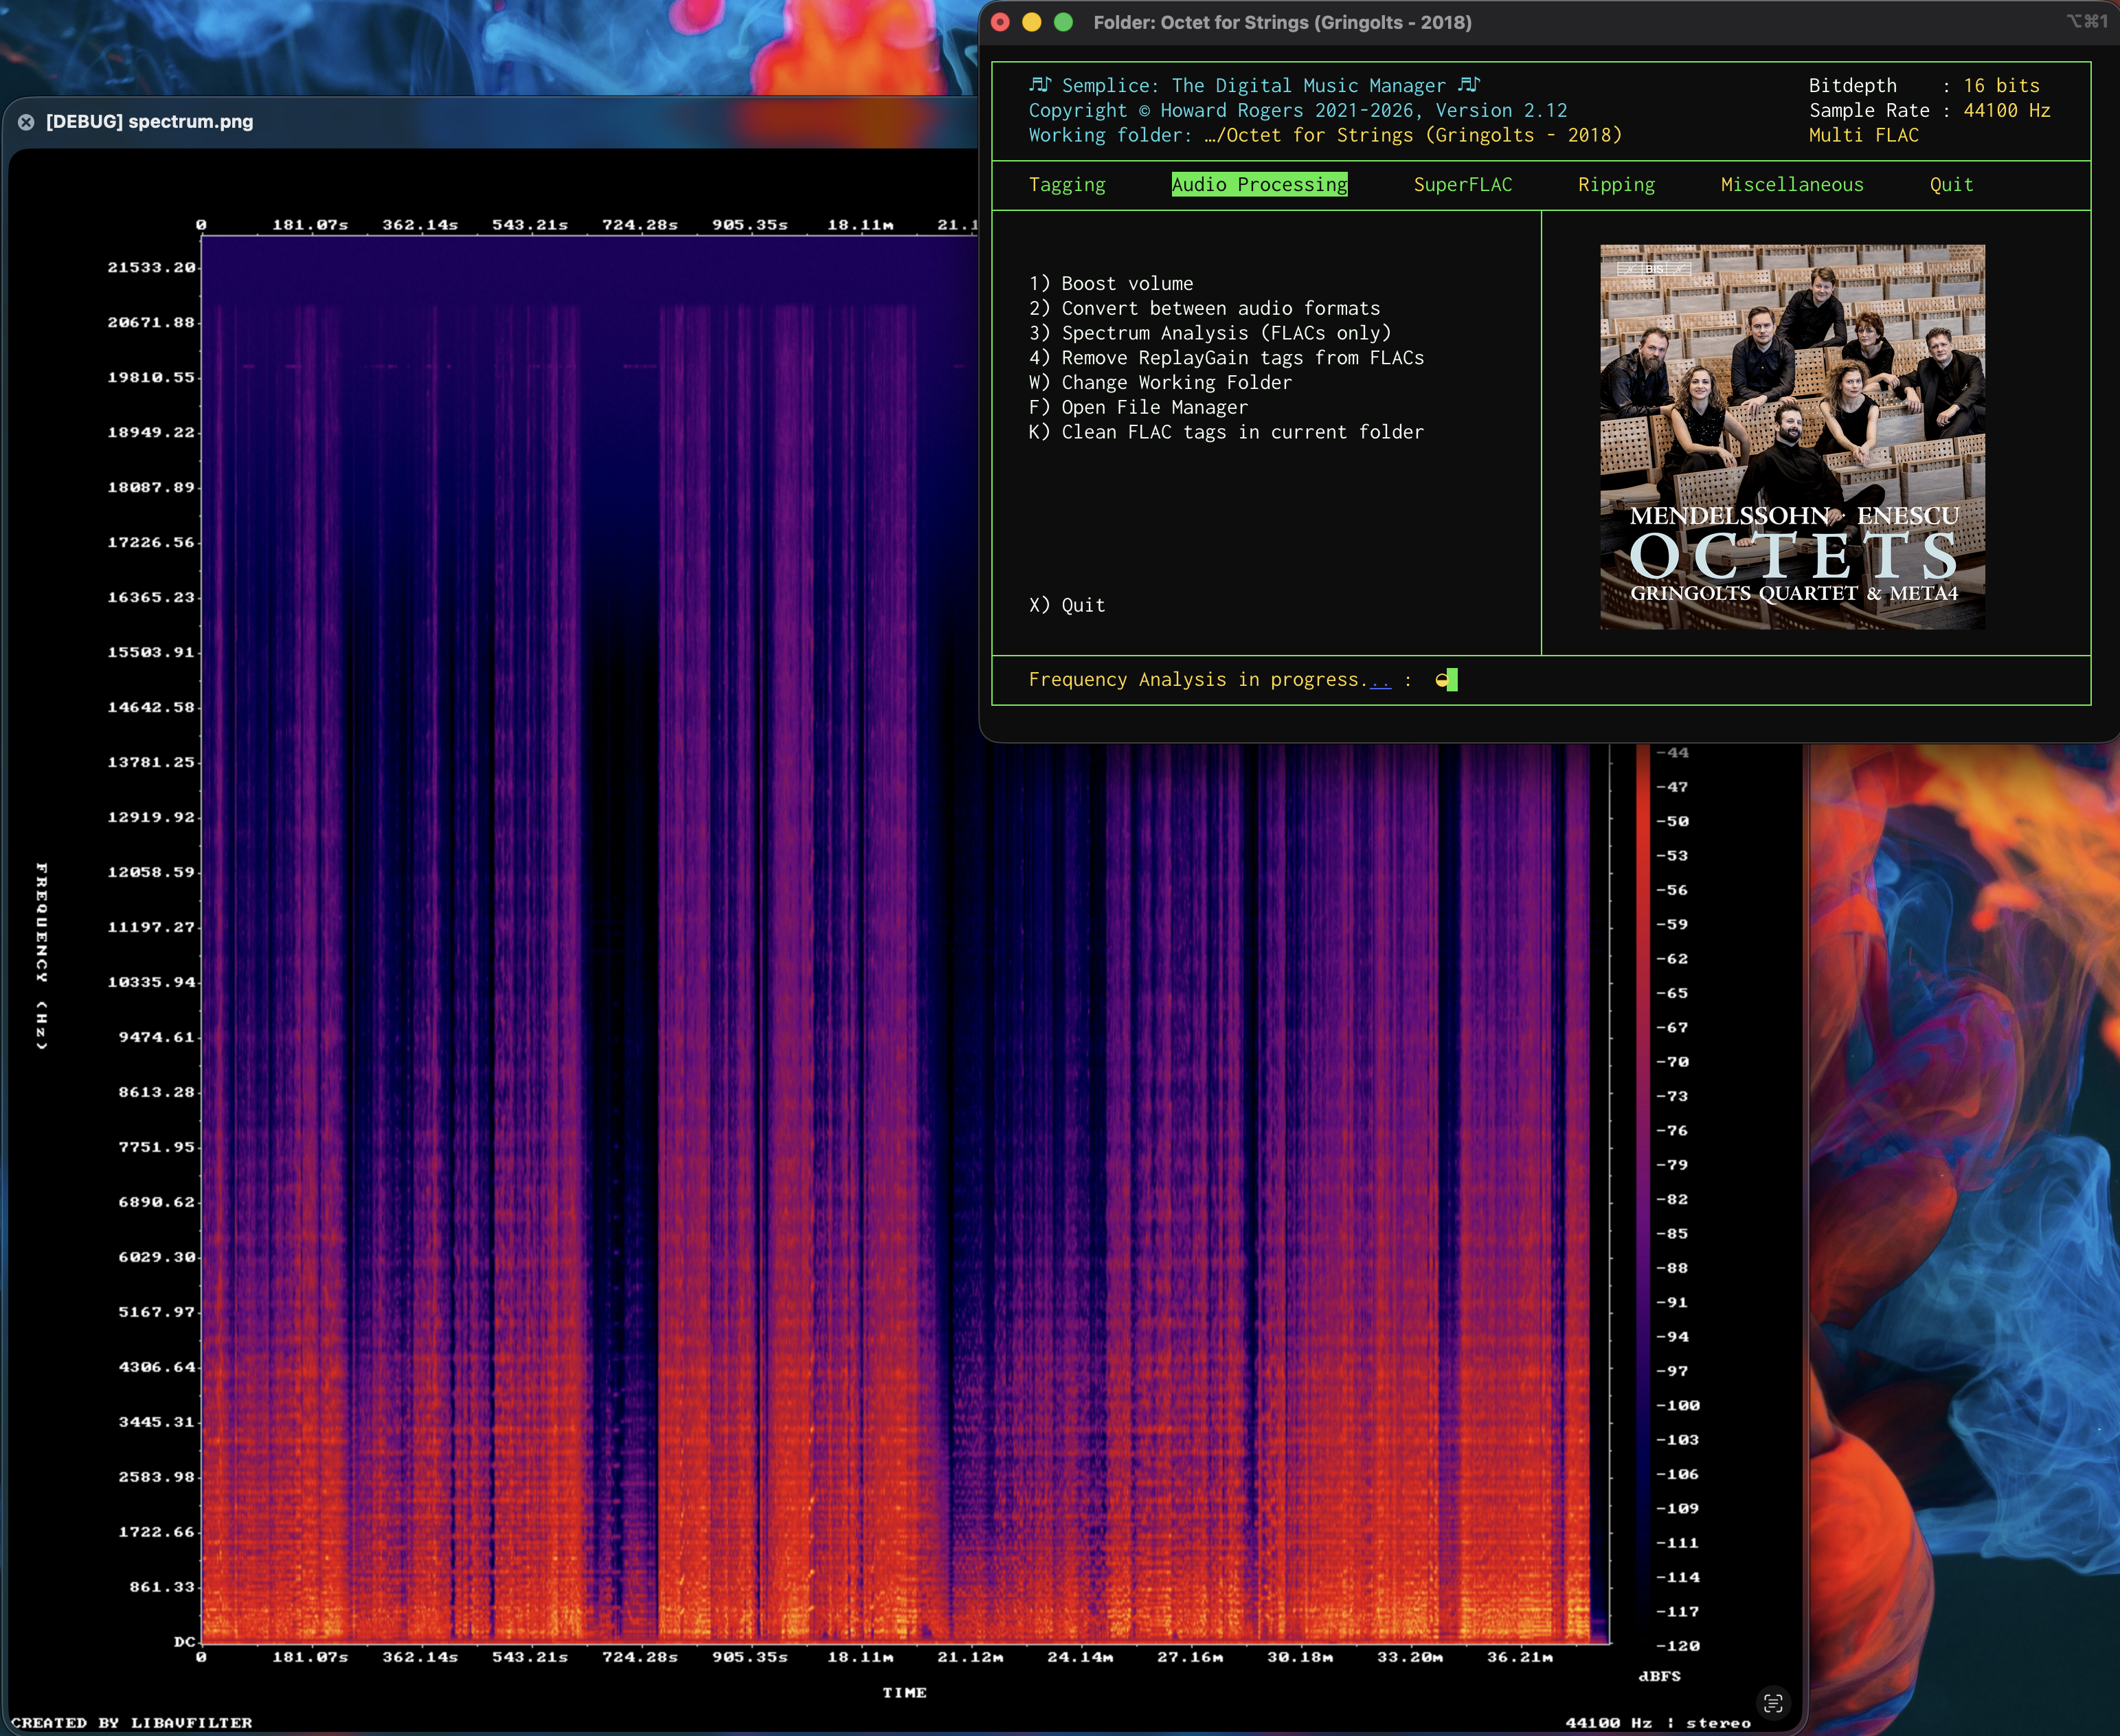2120x1736 pixels.
Task: Open the Tagging menu tab
Action: (x=1066, y=185)
